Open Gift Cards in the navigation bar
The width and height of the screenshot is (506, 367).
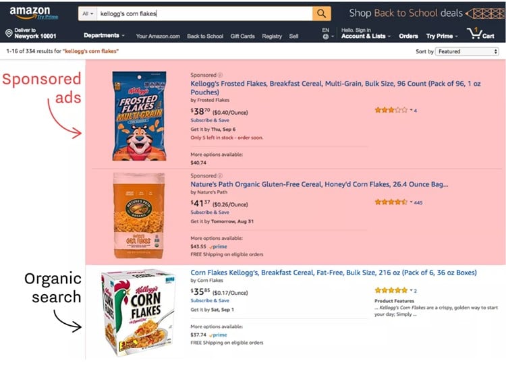click(x=242, y=36)
